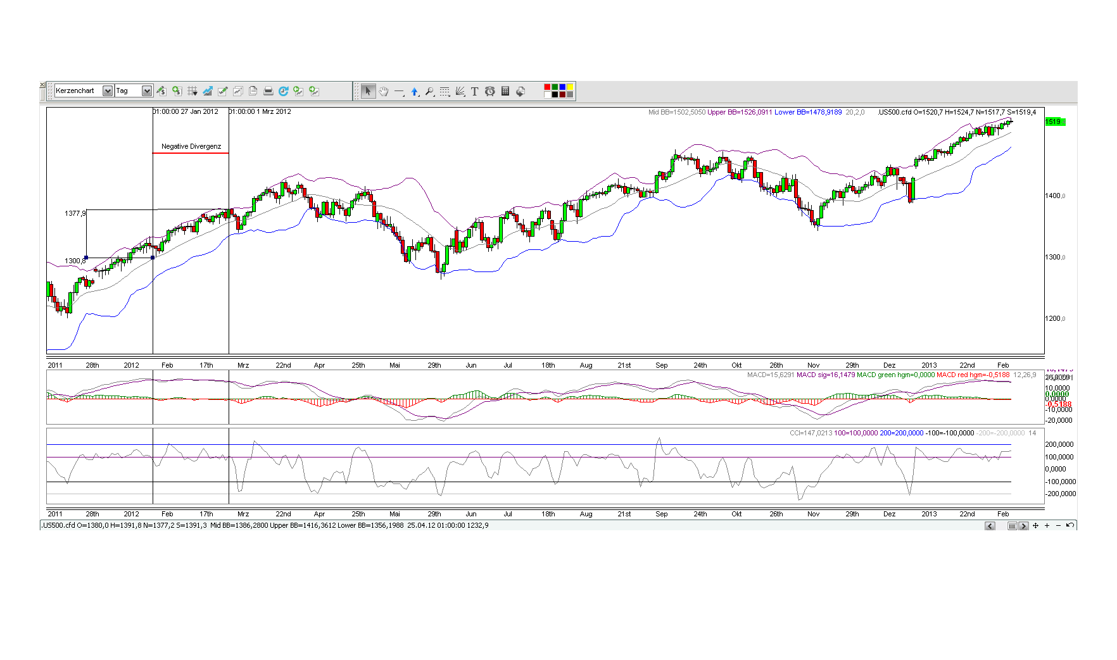Click the 1377,9 price level label
The image size is (1117, 660).
coord(75,213)
